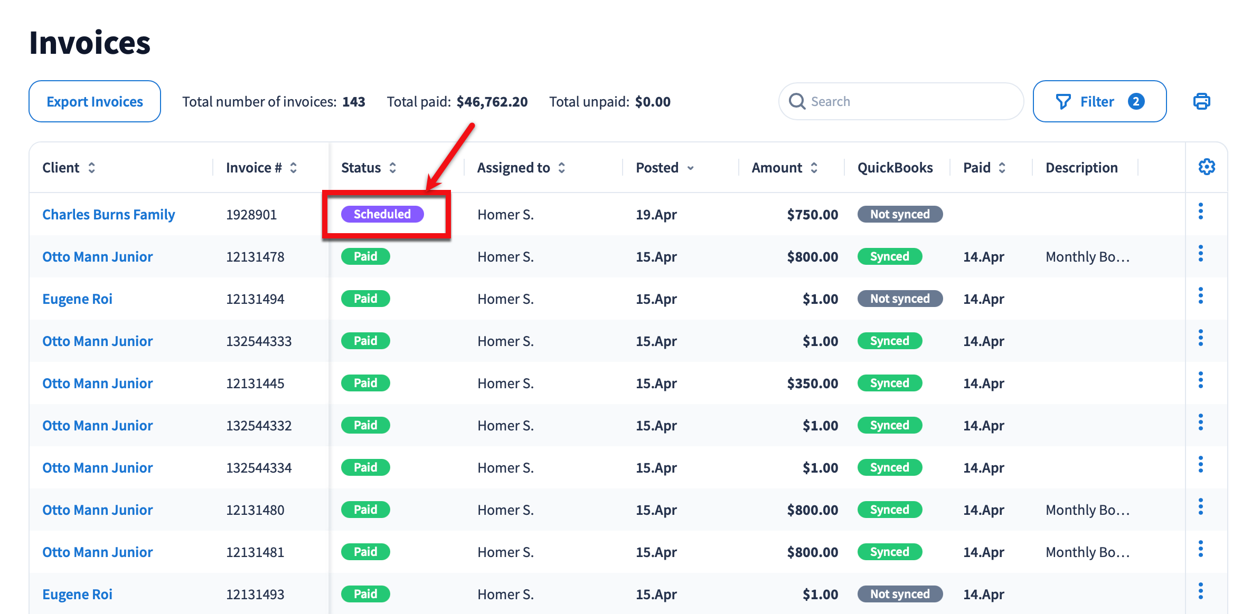1242x614 pixels.
Task: Open three-dot menu for invoice 12131478
Action: pos(1201,254)
